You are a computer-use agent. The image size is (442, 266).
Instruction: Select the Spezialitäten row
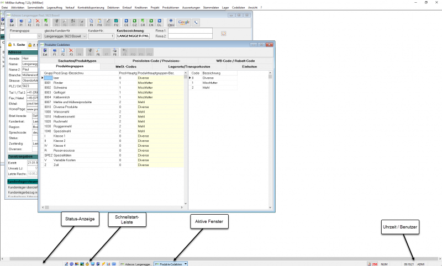[113, 155]
